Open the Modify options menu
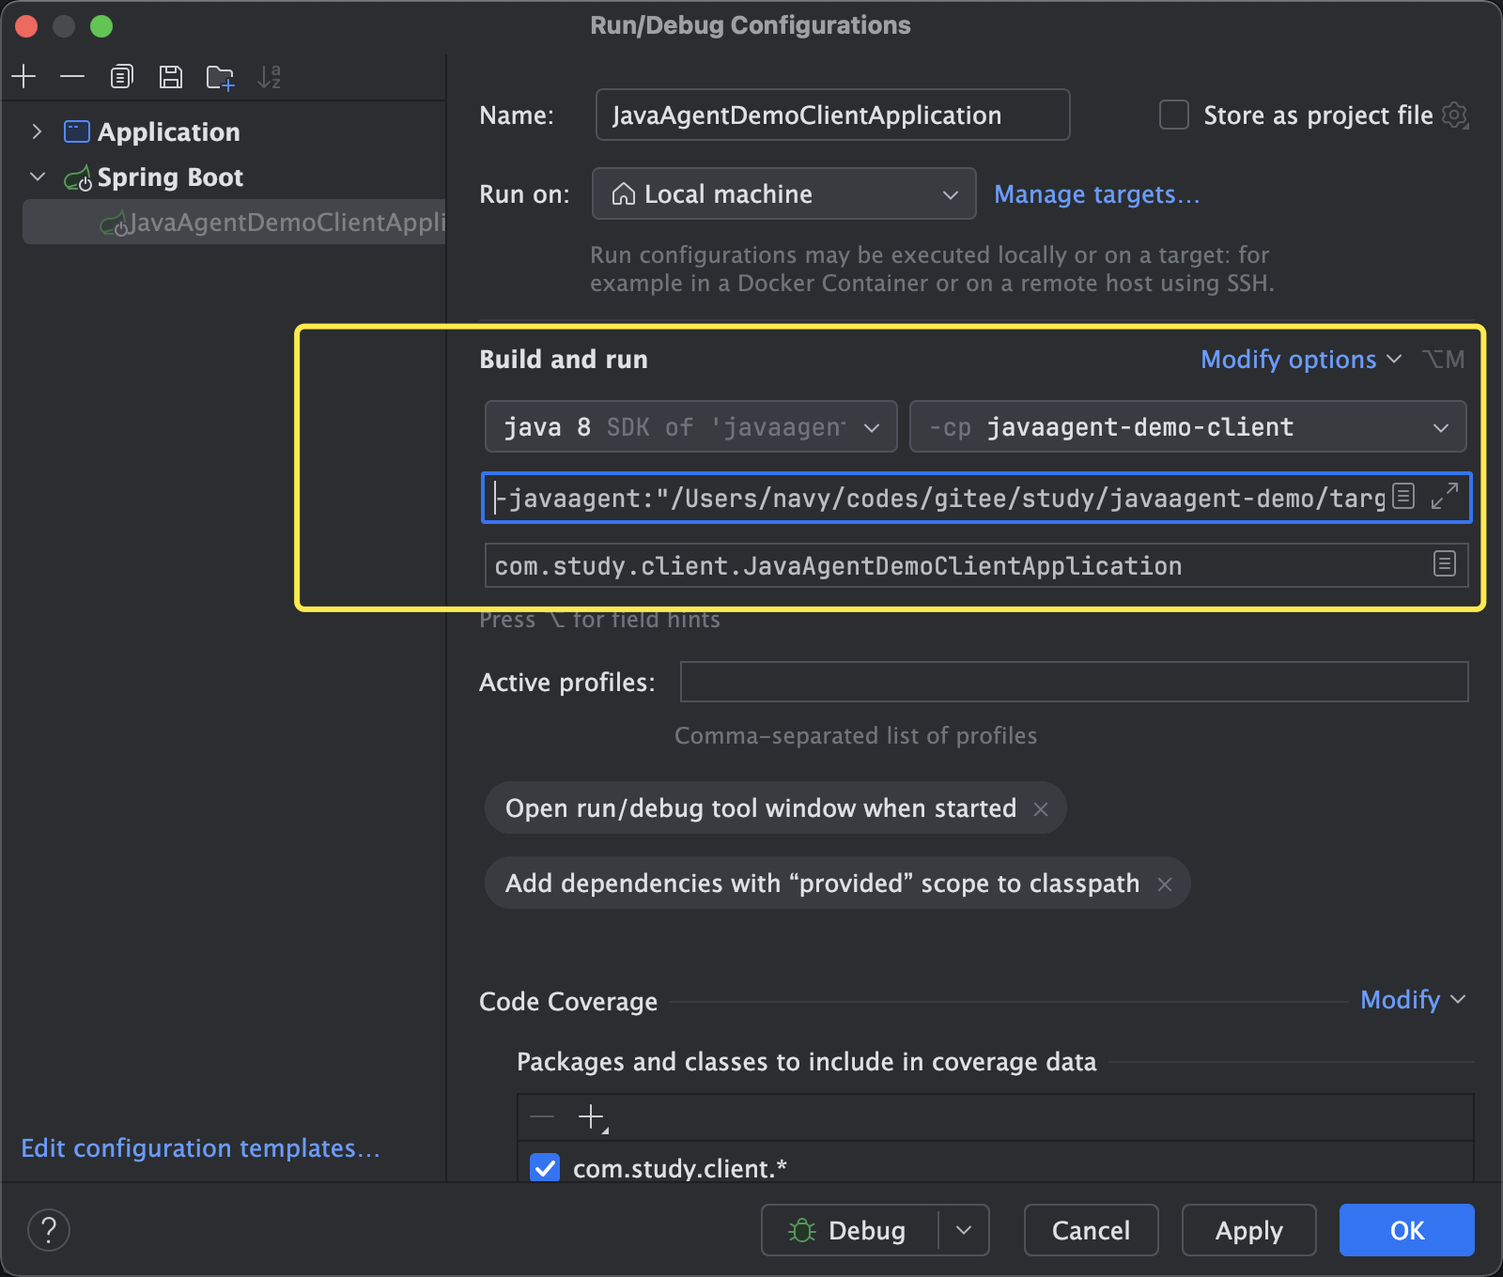Image resolution: width=1503 pixels, height=1277 pixels. tap(1301, 360)
